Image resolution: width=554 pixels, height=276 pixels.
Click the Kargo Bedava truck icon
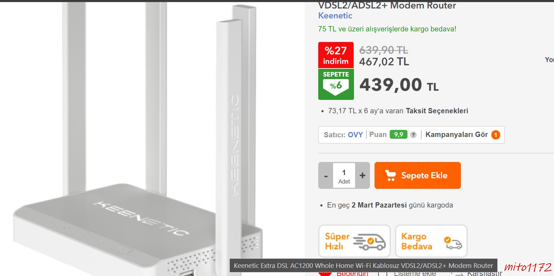[453, 243]
